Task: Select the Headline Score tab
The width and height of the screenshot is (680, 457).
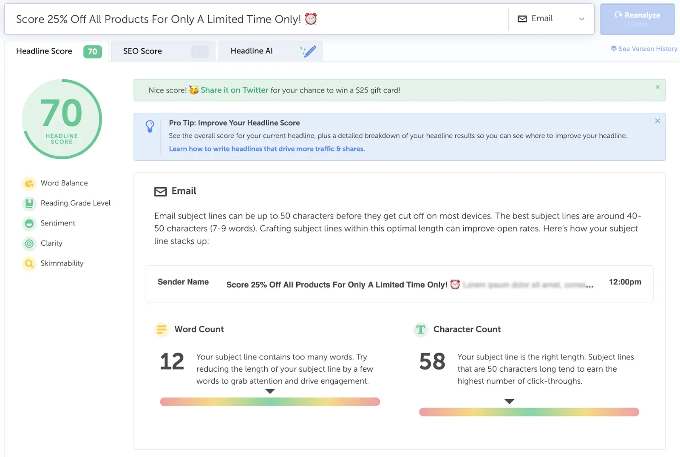Action: (x=44, y=51)
